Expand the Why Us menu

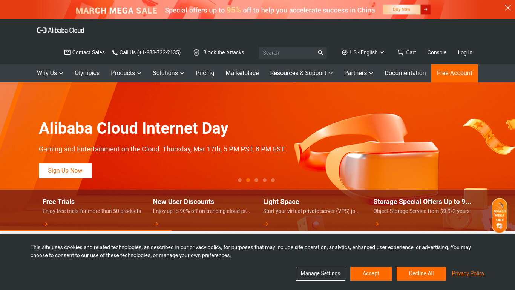click(50, 73)
